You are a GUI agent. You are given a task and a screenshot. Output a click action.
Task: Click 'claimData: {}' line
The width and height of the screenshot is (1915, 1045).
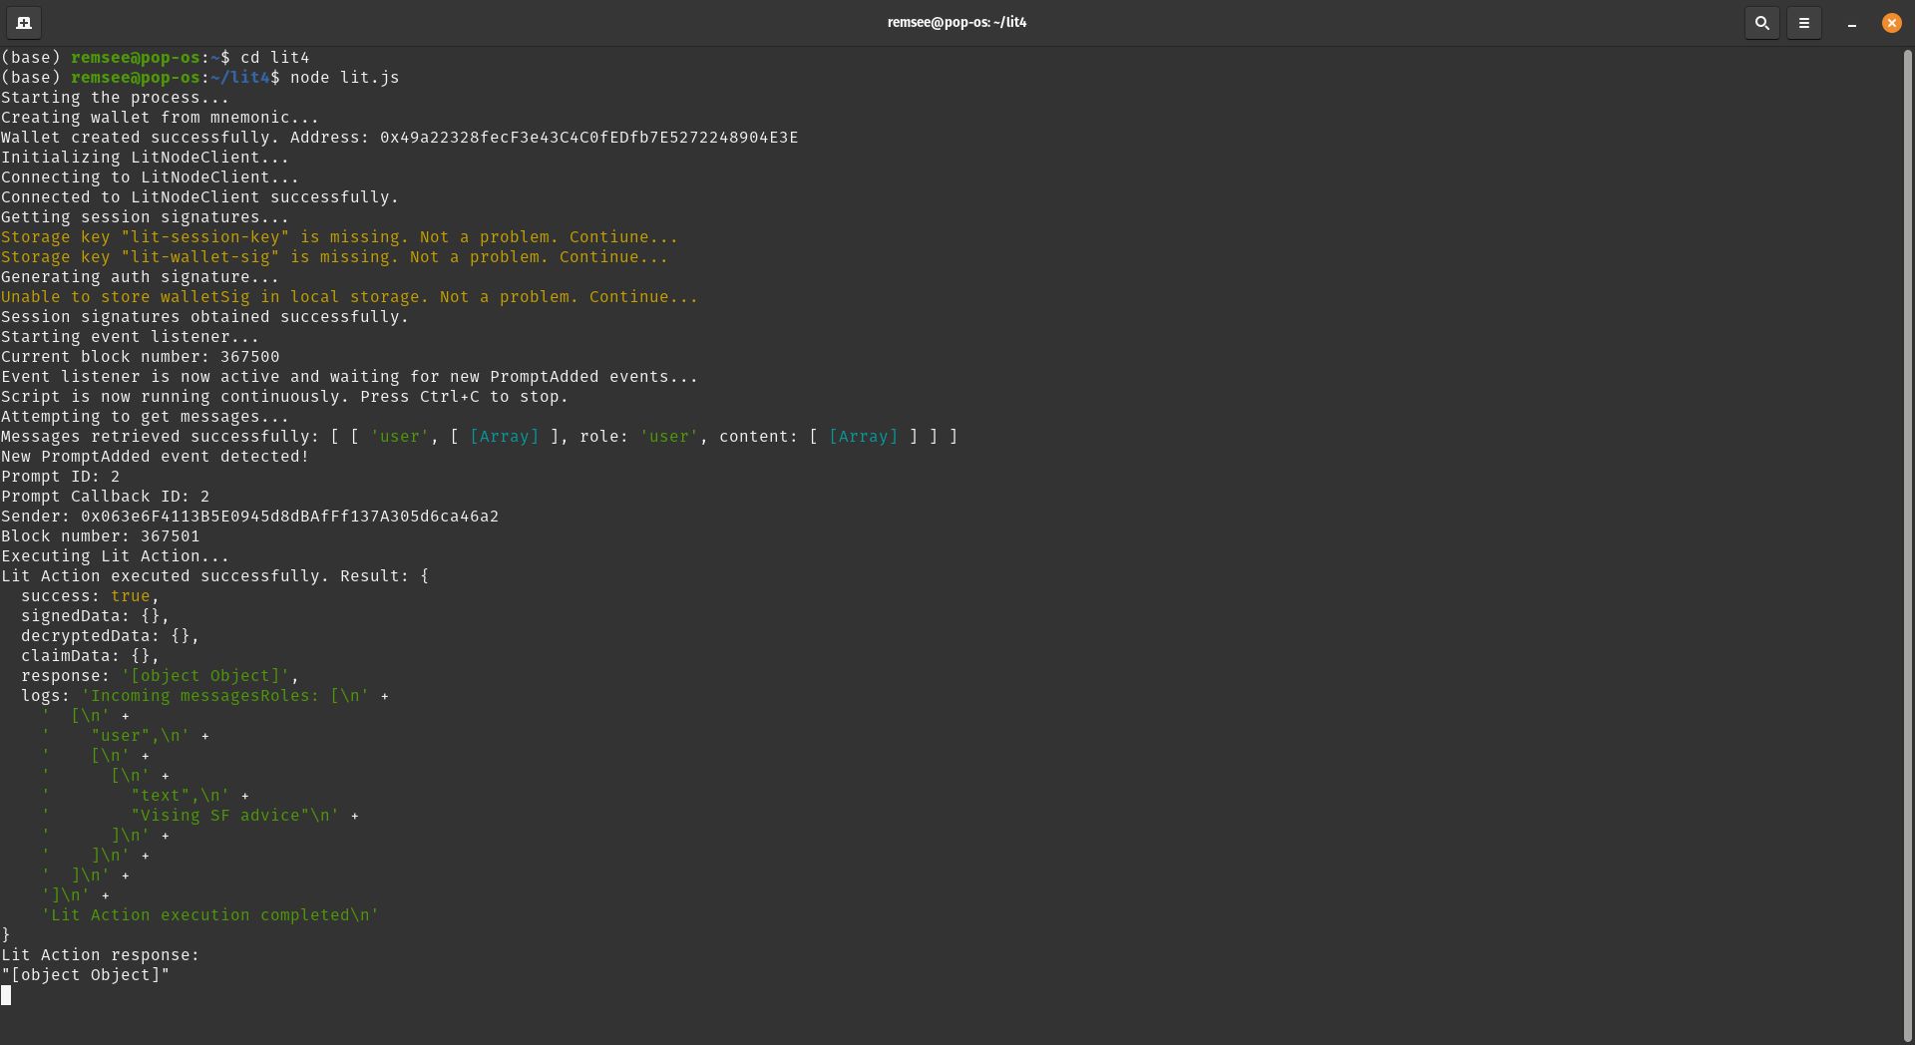[90, 656]
